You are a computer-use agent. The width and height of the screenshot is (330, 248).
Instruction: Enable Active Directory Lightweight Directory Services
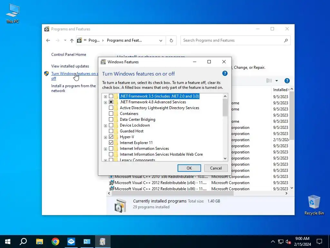(x=111, y=108)
